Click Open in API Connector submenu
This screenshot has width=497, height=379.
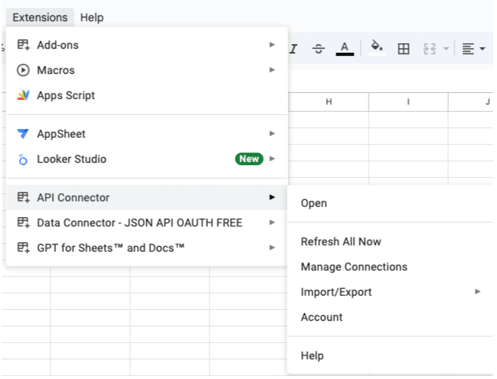tap(313, 203)
